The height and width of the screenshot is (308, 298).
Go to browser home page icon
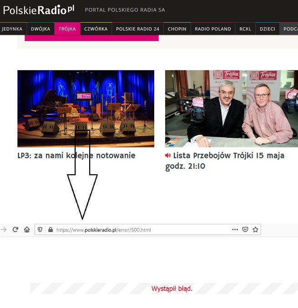[27, 229]
